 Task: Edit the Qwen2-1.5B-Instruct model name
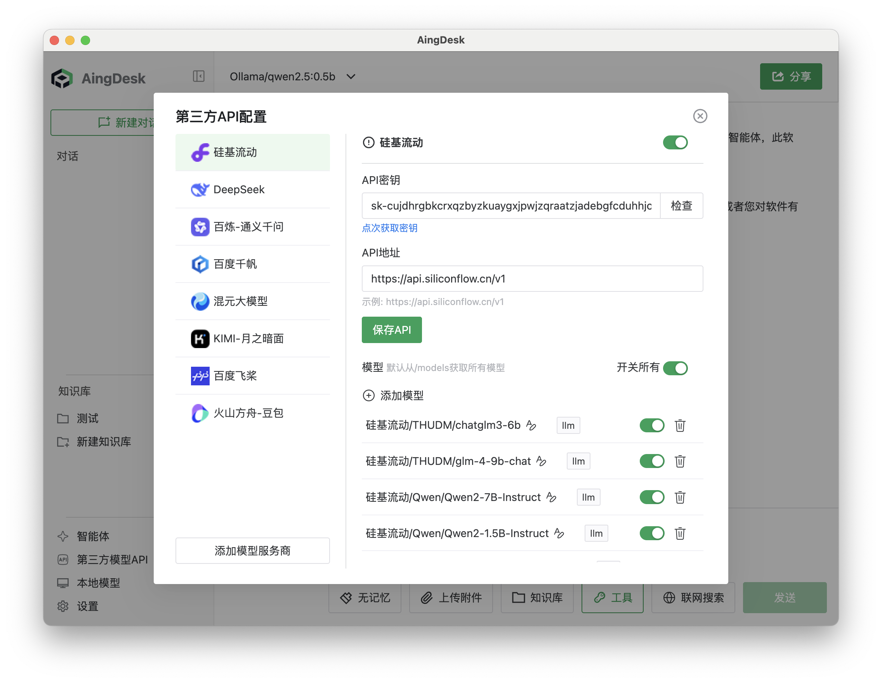coord(559,533)
